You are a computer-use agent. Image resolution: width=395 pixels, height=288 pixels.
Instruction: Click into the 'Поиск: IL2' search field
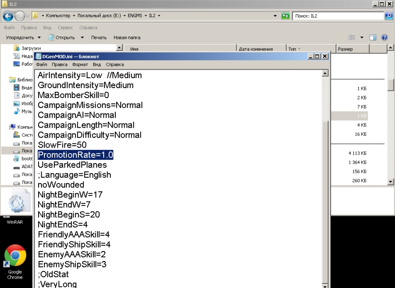click(x=338, y=16)
